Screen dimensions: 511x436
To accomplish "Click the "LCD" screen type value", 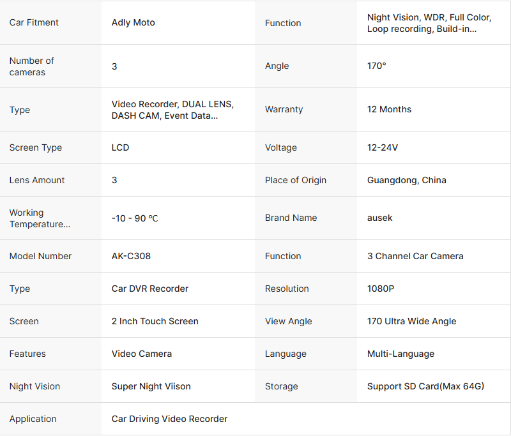I will tap(120, 147).
